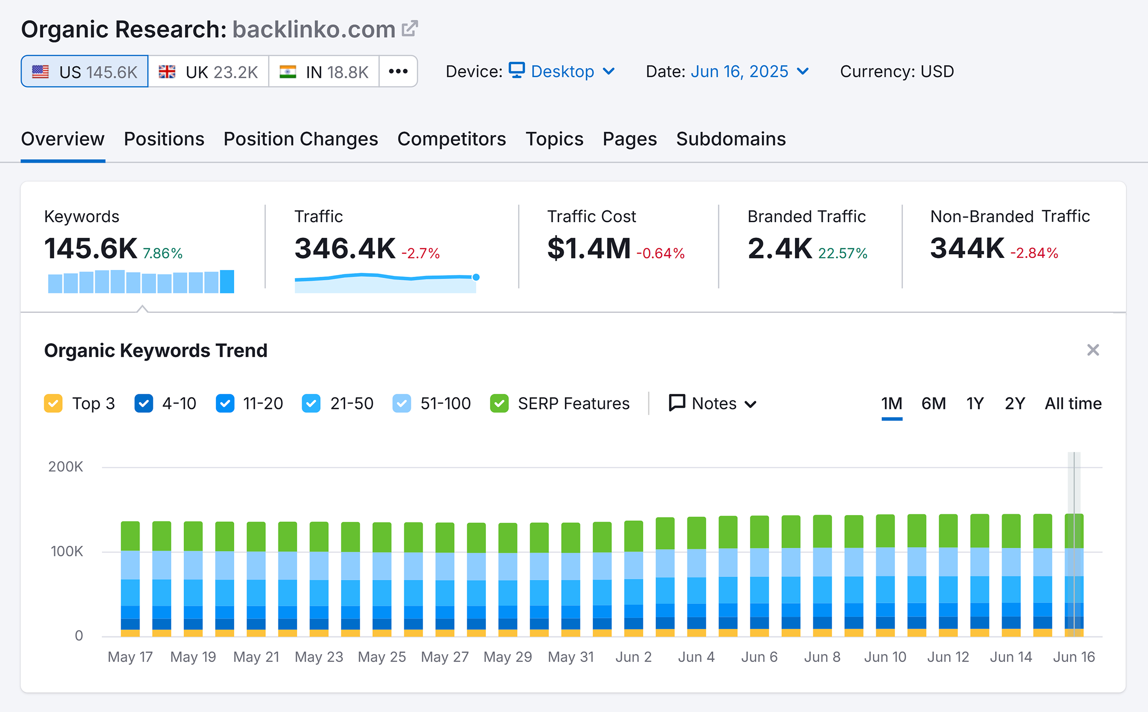Open the Device Desktop dropdown
The height and width of the screenshot is (712, 1148).
point(609,72)
